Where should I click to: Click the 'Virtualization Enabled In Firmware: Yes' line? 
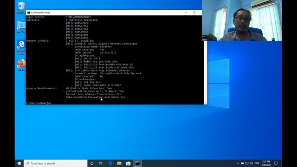click(95, 91)
